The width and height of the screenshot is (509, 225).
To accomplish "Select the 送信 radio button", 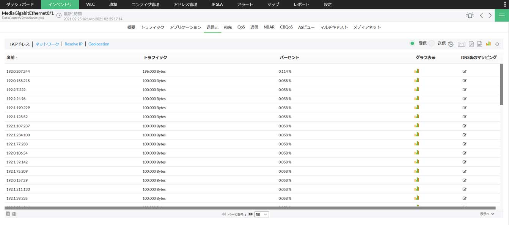I will 432,43.
